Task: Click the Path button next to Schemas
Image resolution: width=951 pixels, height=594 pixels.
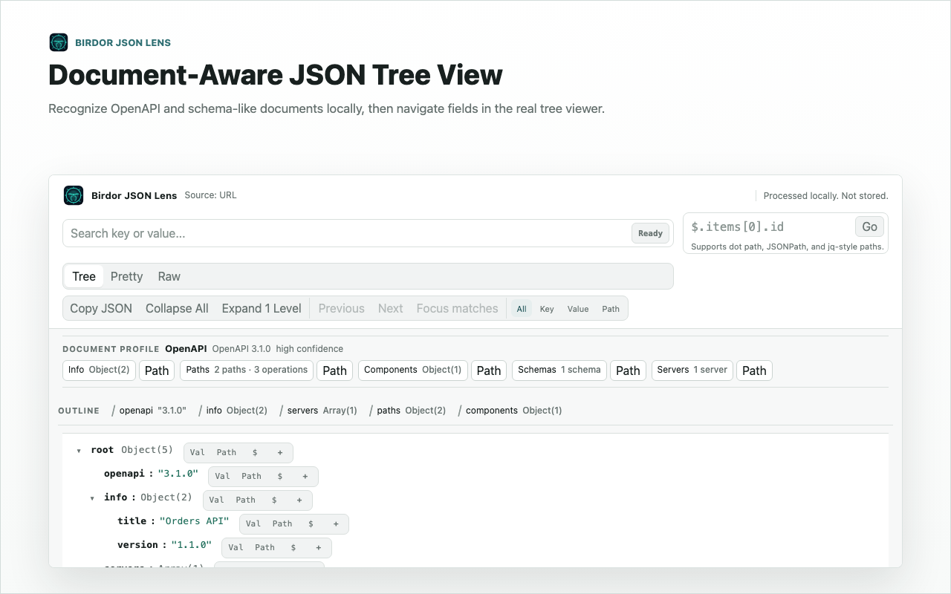Action: coord(628,371)
